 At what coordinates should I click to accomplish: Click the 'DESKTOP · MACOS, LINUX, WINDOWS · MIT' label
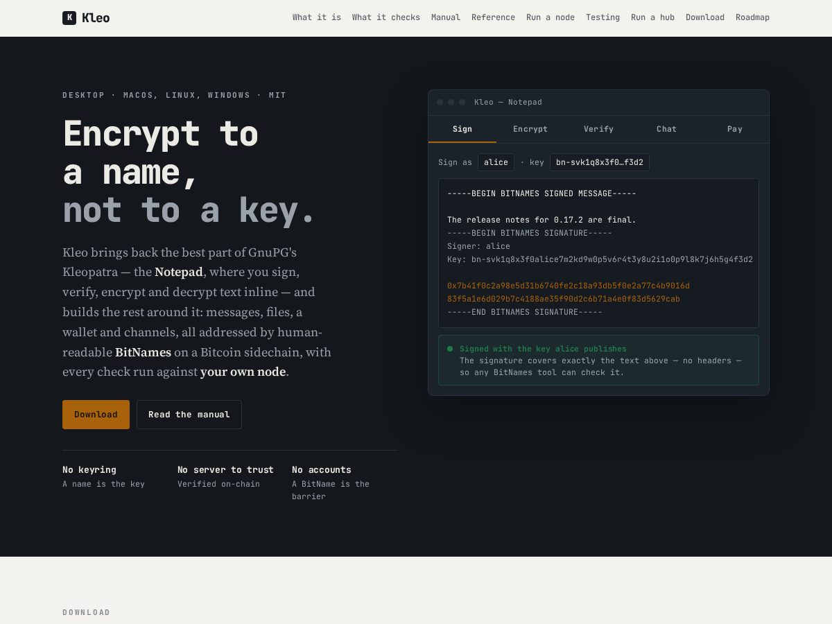174,95
